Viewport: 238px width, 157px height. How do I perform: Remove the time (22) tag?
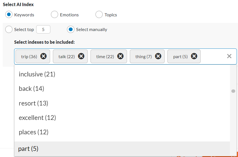[x=120, y=56]
